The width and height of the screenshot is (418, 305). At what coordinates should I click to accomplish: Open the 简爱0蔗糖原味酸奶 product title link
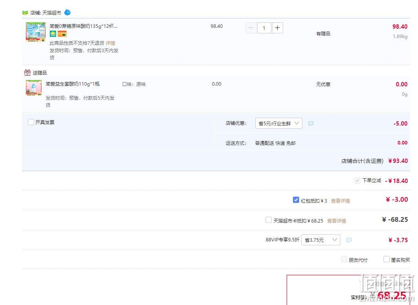(84, 26)
